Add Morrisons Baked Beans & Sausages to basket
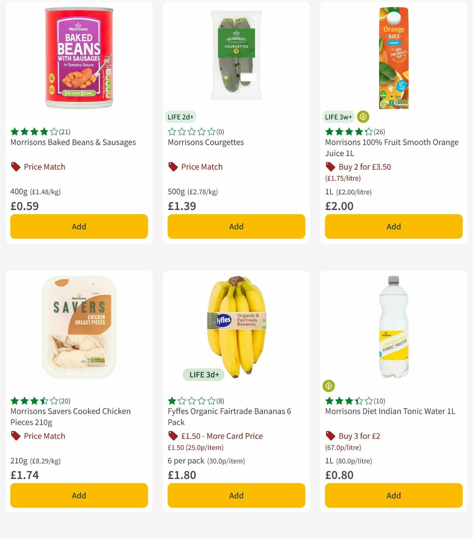The width and height of the screenshot is (473, 539). pyautogui.click(x=79, y=226)
